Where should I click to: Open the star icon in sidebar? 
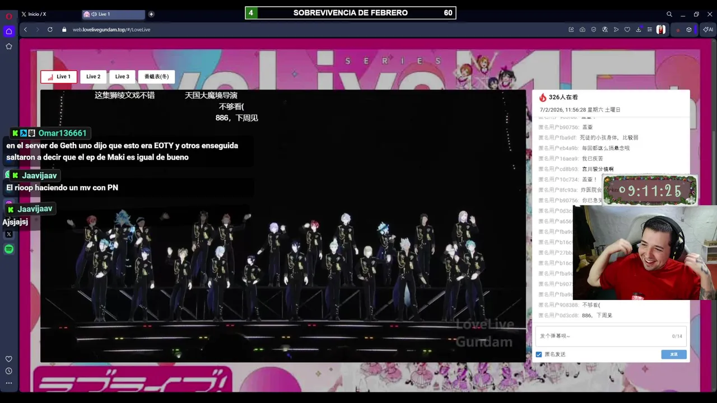tap(9, 46)
